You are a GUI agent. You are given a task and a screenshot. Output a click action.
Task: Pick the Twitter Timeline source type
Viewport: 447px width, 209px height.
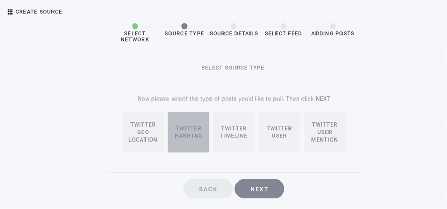234,132
